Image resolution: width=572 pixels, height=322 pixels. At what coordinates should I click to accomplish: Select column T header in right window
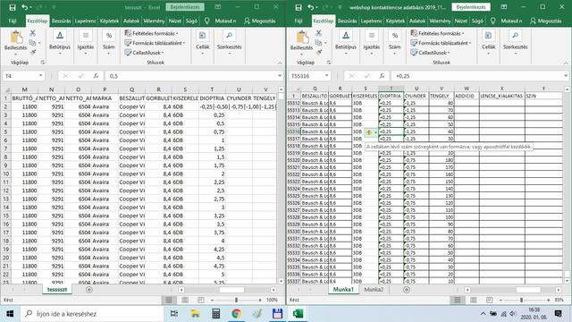coord(391,89)
